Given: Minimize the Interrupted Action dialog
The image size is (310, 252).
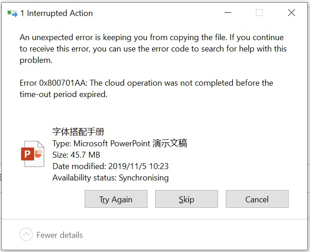Looking at the screenshot, I should coord(227,13).
